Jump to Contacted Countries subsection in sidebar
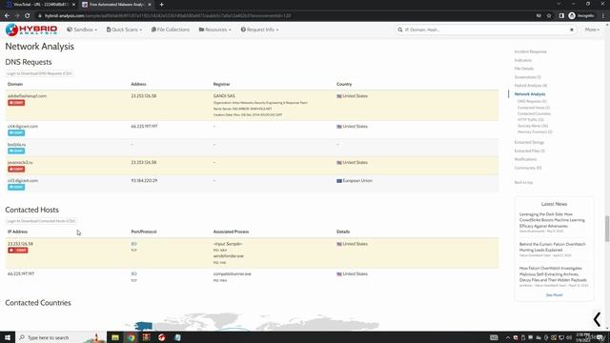This screenshot has height=343, width=610. pyautogui.click(x=534, y=113)
